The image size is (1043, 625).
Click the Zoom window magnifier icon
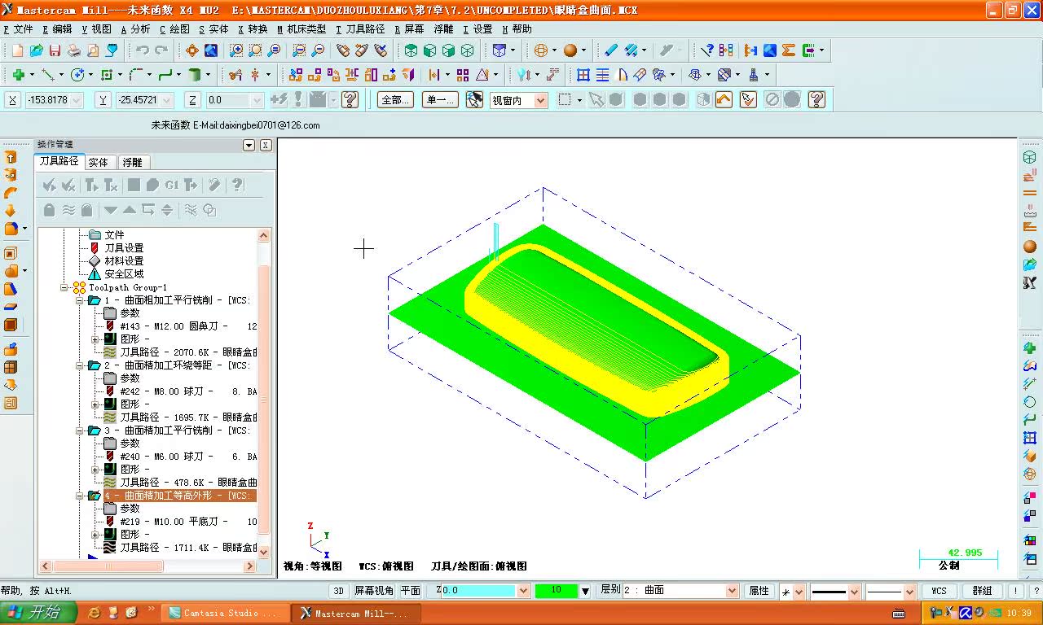pyautogui.click(x=236, y=50)
